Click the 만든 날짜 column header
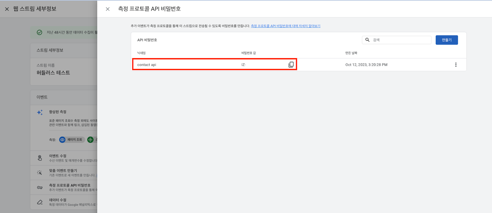 click(351, 53)
